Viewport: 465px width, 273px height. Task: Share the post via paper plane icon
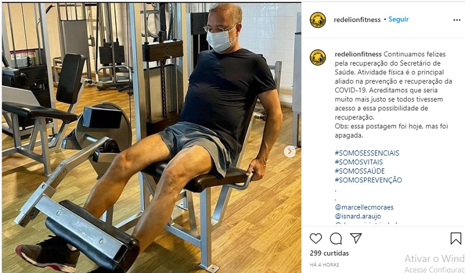[356, 238]
